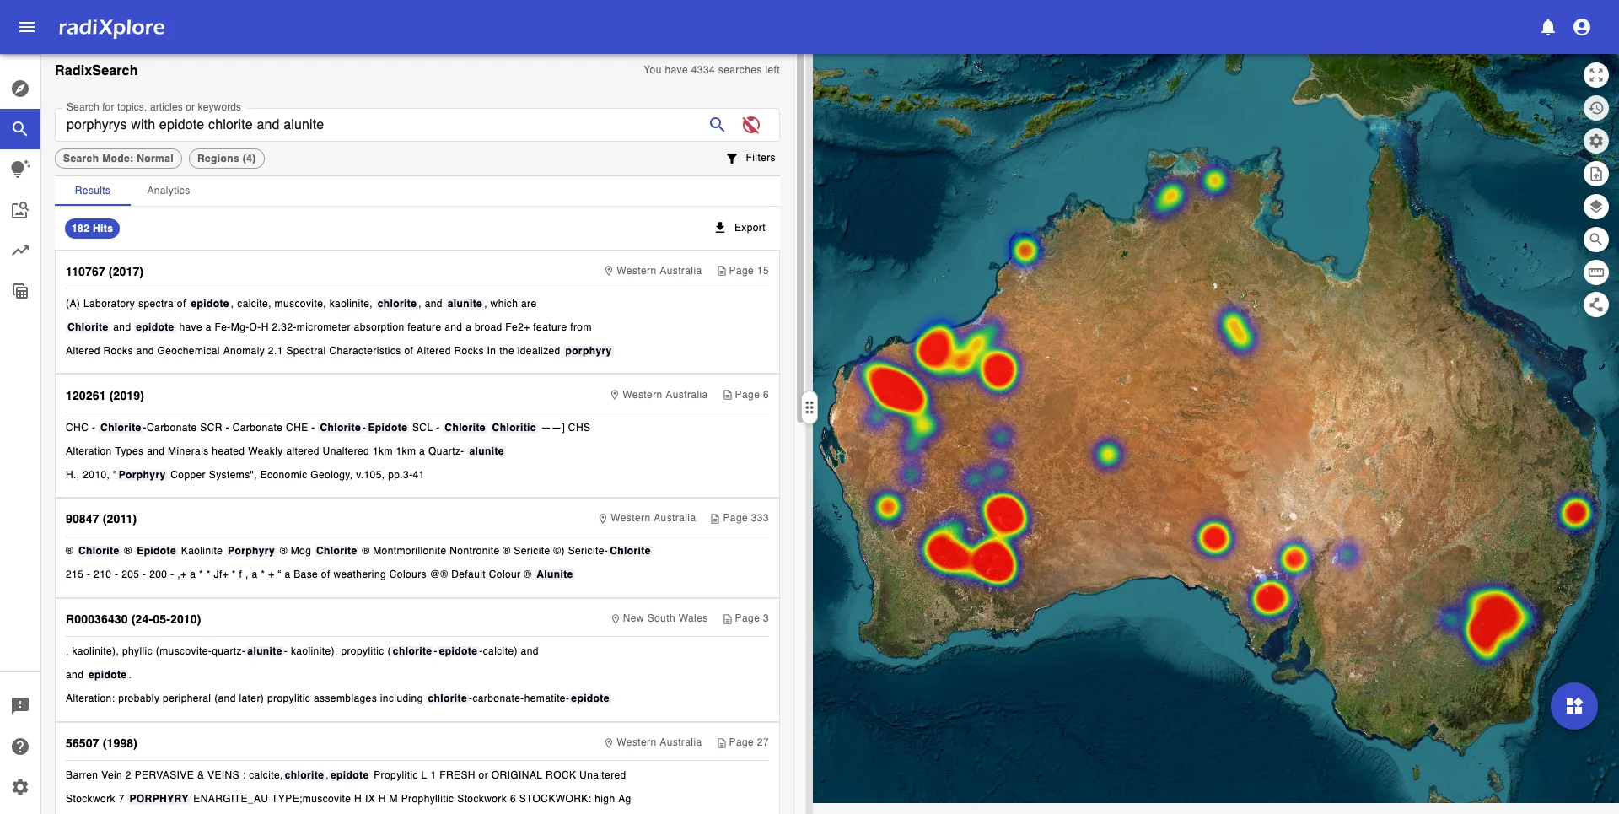Select the Results tab
The width and height of the screenshot is (1619, 814).
tap(92, 191)
